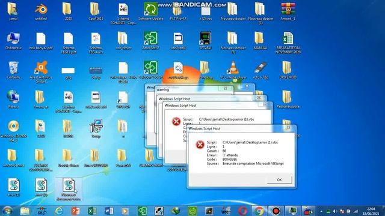Open the rufus USB tool icon
Image resolution: width=385 pixels, height=216 pixels.
tap(260, 70)
